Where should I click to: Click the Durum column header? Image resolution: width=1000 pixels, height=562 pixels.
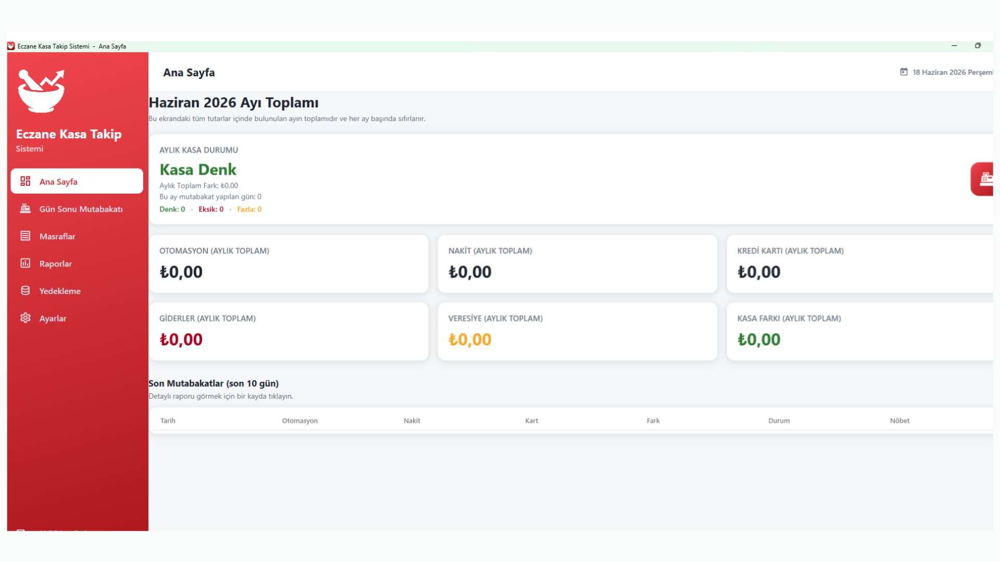[779, 420]
